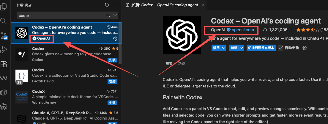The height and width of the screenshot is (124, 328).
Task: Switch to the 功能 tab
Action: 181,64
